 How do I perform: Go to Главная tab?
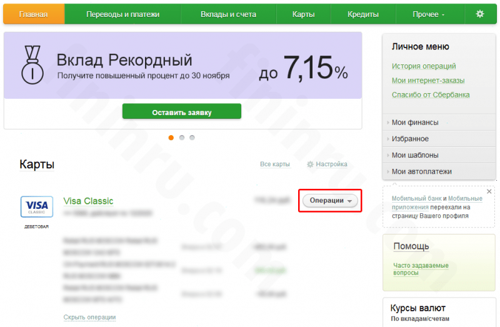tap(34, 14)
